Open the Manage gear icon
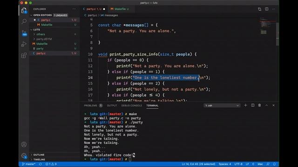Image resolution: width=298 pixels, height=167 pixels. pyautogui.click(x=24, y=156)
